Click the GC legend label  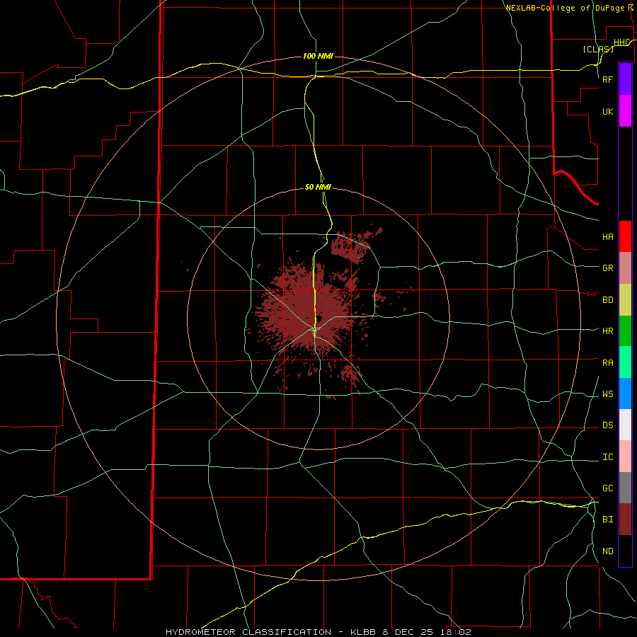(x=608, y=488)
